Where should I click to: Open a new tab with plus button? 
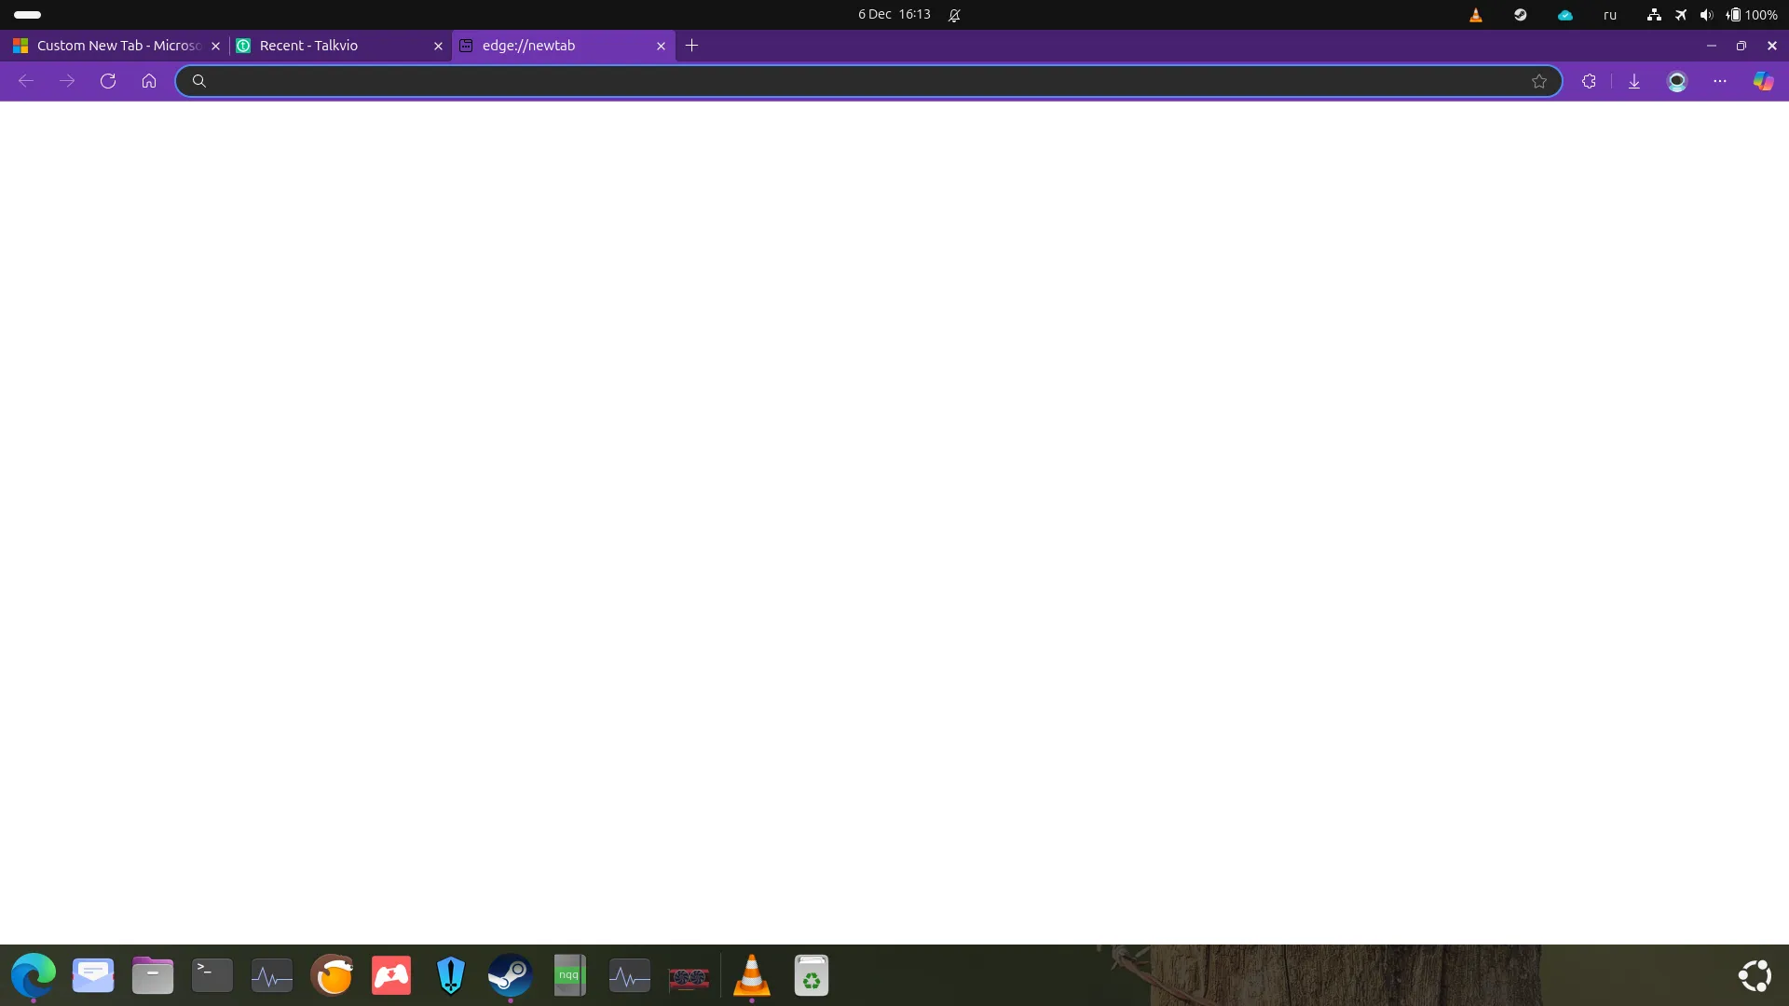(691, 46)
